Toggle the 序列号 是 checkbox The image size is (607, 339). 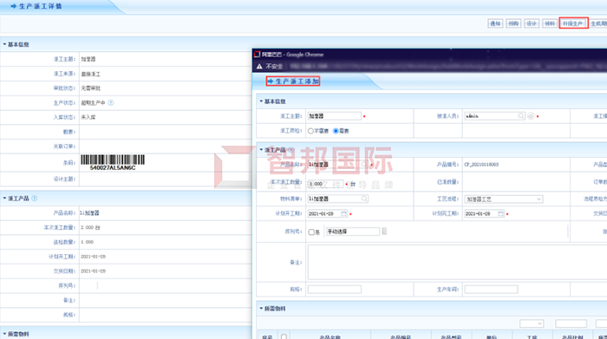point(311,232)
